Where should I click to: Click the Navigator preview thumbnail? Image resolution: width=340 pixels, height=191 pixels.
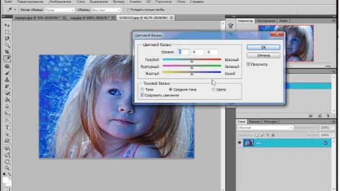[x=286, y=44]
